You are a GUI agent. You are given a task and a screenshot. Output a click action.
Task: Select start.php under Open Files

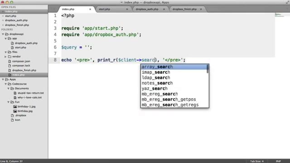10,16
